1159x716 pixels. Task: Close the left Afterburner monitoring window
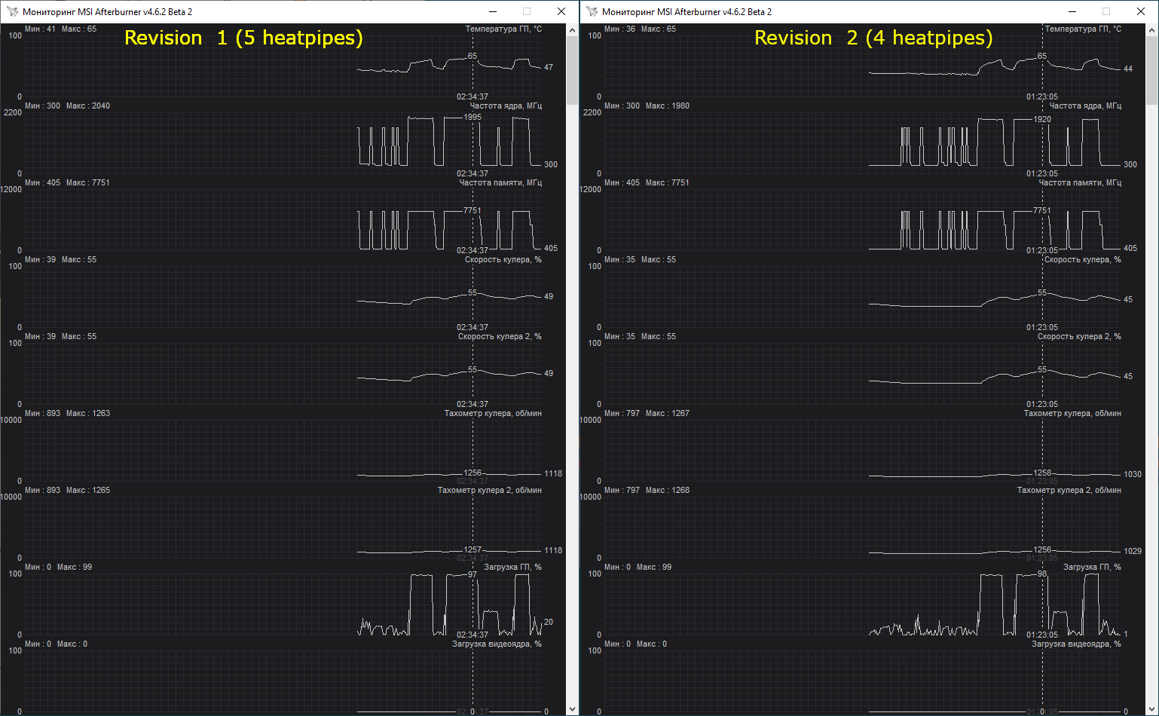(x=561, y=11)
